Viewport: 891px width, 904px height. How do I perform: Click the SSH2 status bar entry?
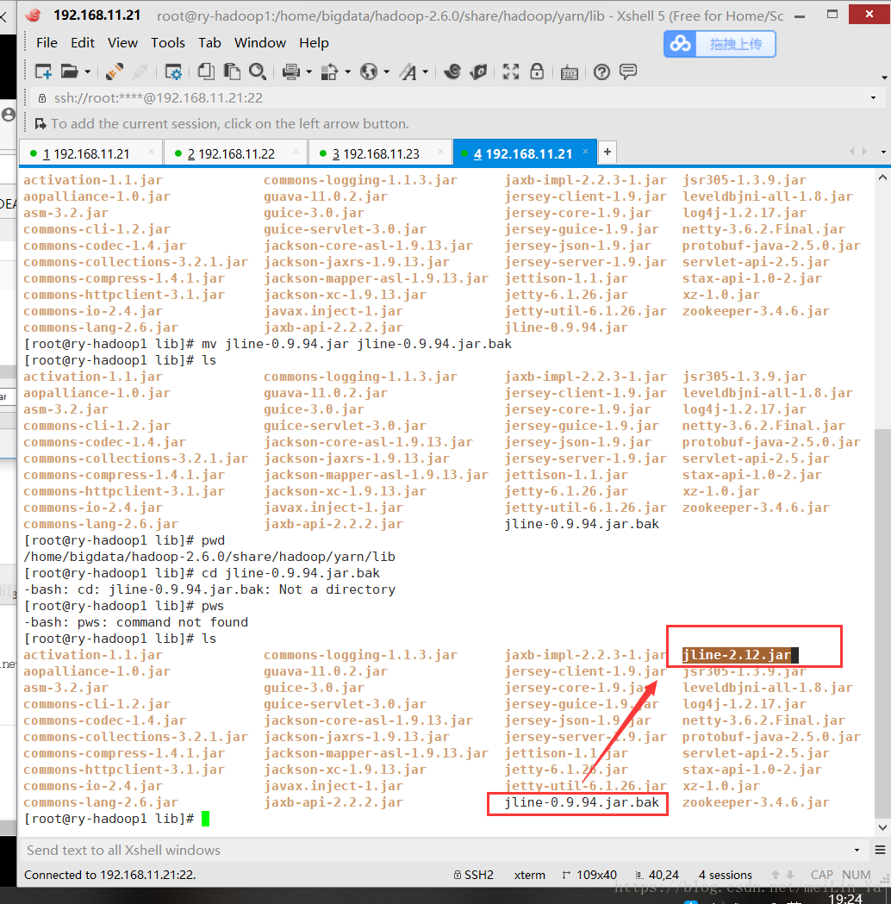(474, 875)
